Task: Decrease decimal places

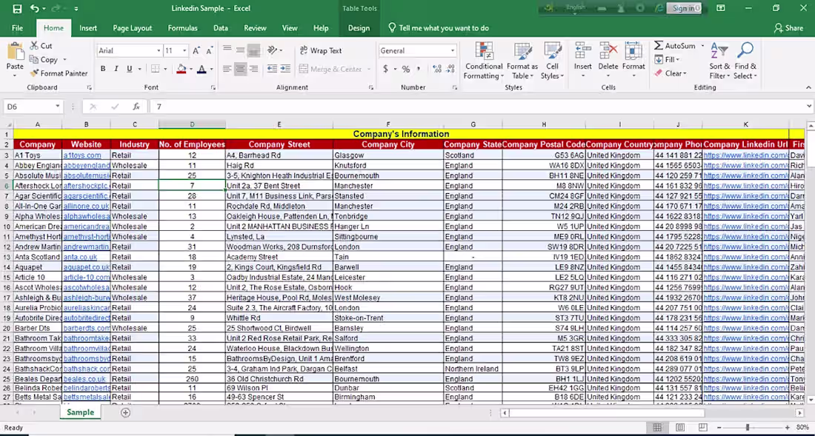Action: point(450,69)
